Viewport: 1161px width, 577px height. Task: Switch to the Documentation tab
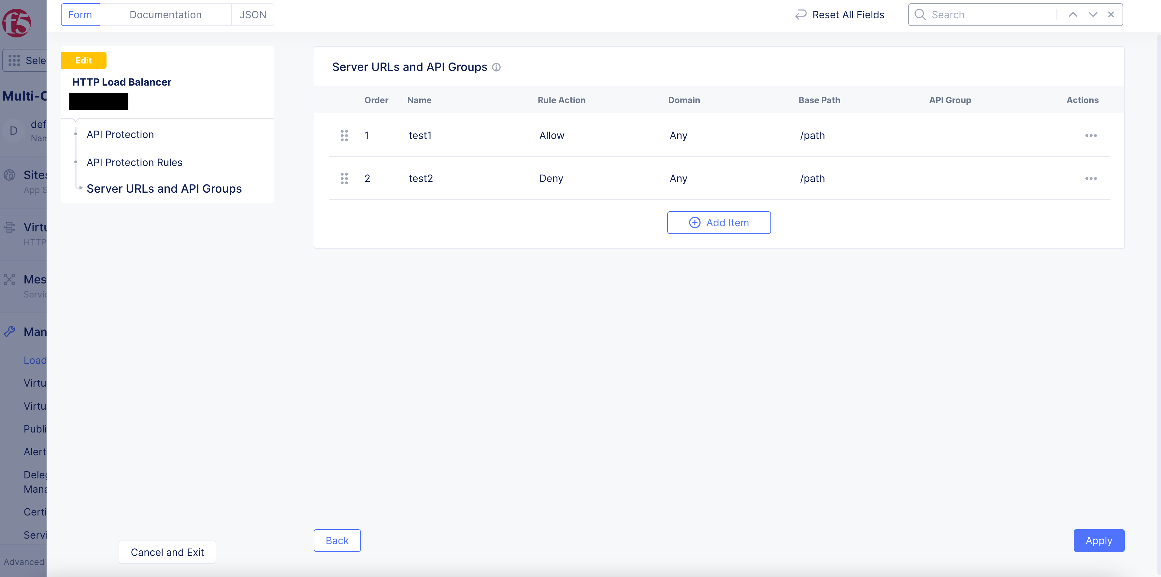coord(165,15)
